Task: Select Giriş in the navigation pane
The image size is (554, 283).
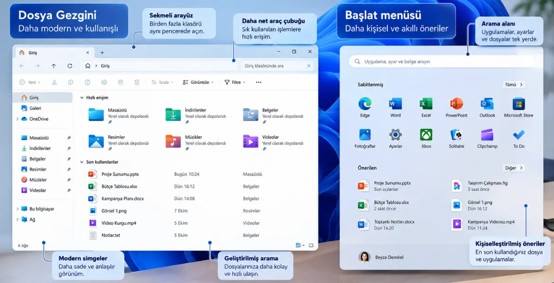Action: [x=43, y=97]
